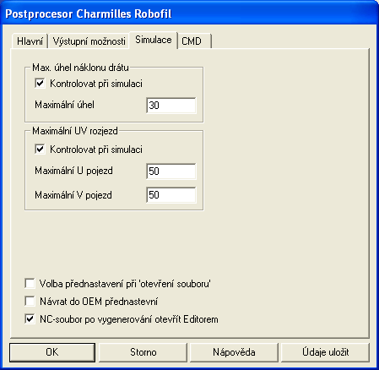The height and width of the screenshot is (370, 379).
Task: Click the Maximální U pojezd label
Action: pos(73,171)
